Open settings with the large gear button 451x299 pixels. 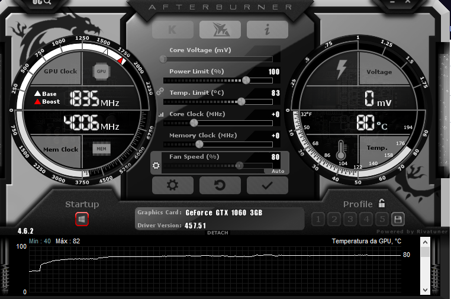coord(173,185)
